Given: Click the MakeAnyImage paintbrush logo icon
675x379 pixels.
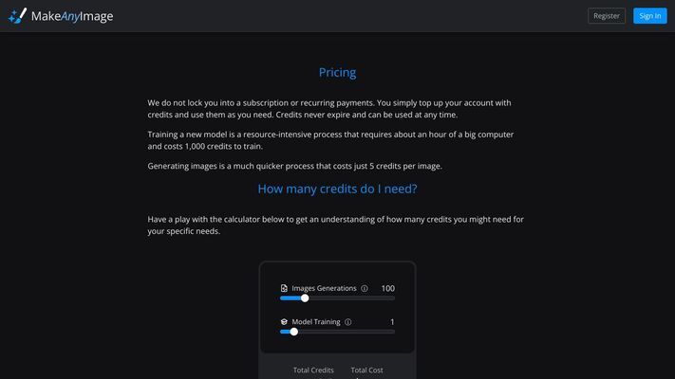Looking at the screenshot, I should (17, 16).
